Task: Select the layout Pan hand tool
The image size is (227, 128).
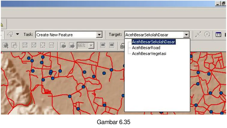Action: click(x=14, y=45)
